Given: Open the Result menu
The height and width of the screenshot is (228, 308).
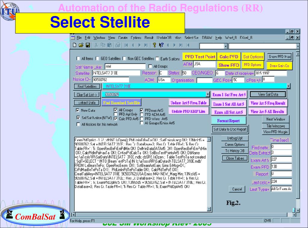Looking at the screenshot, I should tap(149, 38).
